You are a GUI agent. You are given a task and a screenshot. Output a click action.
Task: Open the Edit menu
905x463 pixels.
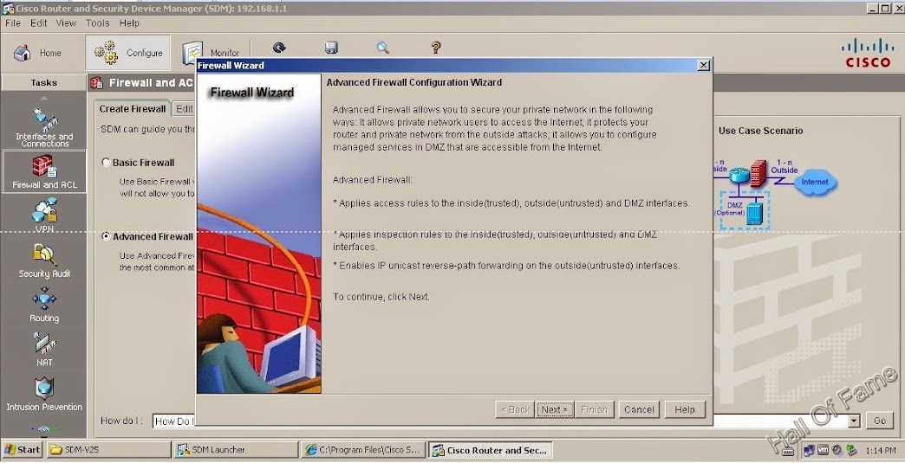coord(39,23)
